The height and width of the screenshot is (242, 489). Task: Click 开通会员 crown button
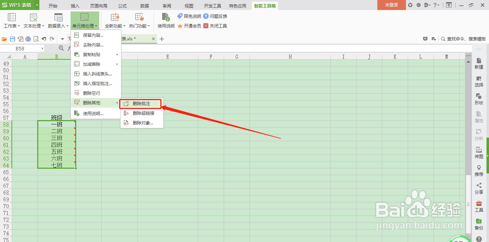(x=189, y=26)
